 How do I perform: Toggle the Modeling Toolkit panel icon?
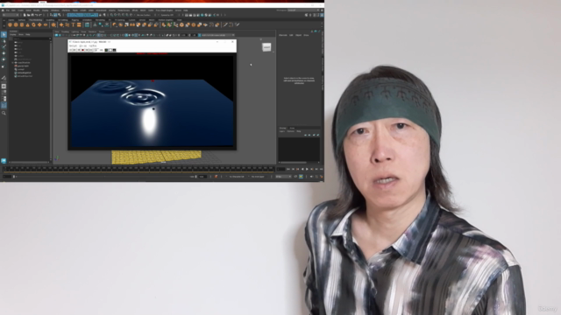(x=307, y=15)
